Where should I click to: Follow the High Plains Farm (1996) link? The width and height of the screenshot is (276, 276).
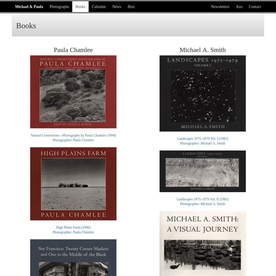coord(73,227)
